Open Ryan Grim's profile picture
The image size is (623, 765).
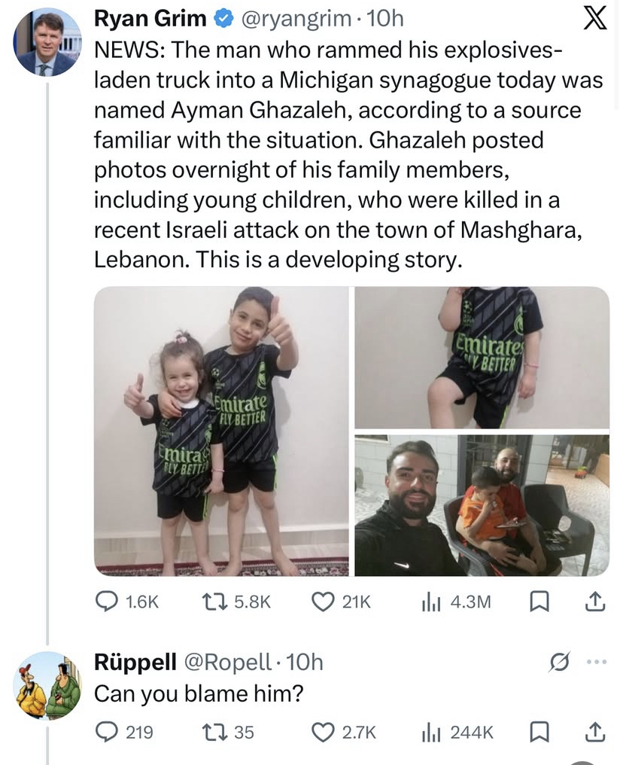click(x=47, y=42)
